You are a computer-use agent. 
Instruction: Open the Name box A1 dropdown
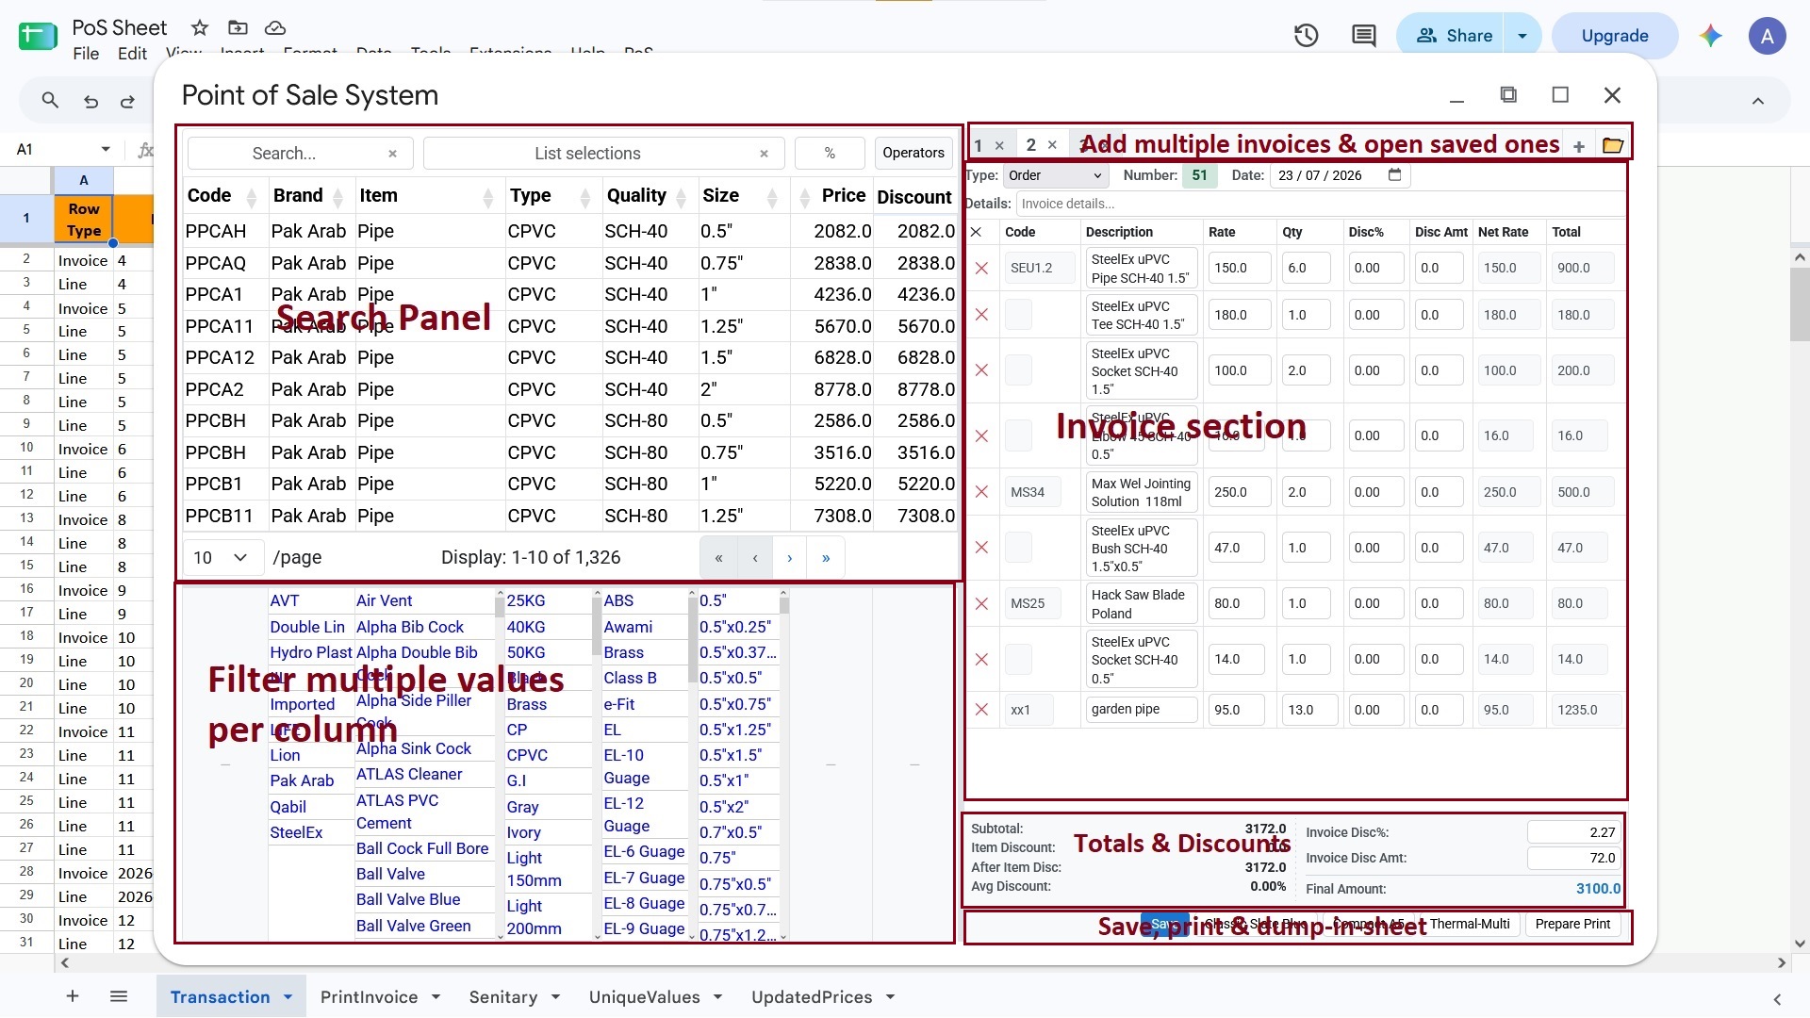[106, 149]
